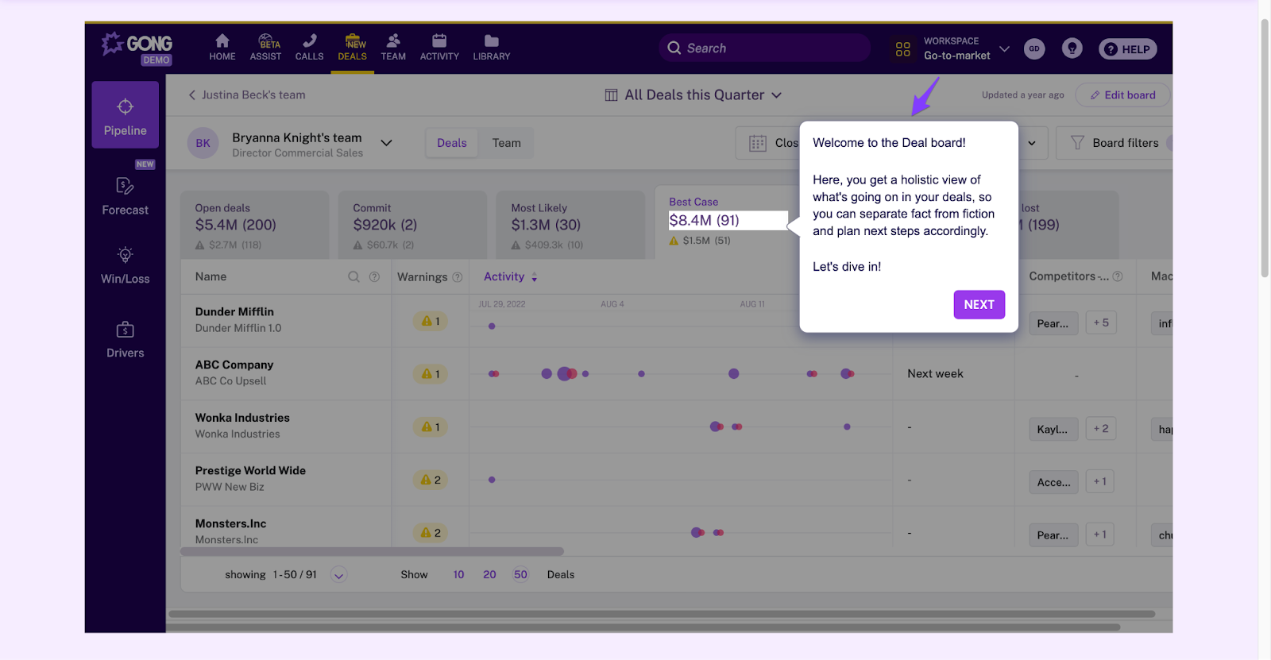1271x660 pixels.
Task: Open Board filters
Action: (x=1115, y=143)
